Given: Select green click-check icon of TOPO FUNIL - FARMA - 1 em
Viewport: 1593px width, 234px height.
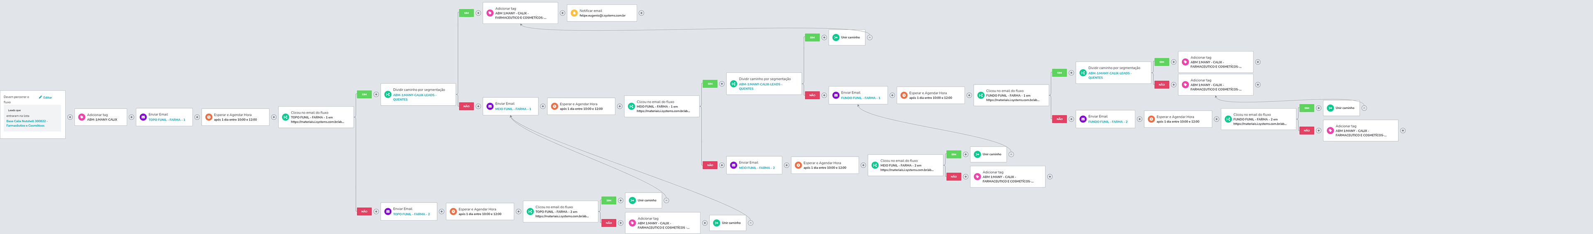Looking at the screenshot, I should point(285,117).
